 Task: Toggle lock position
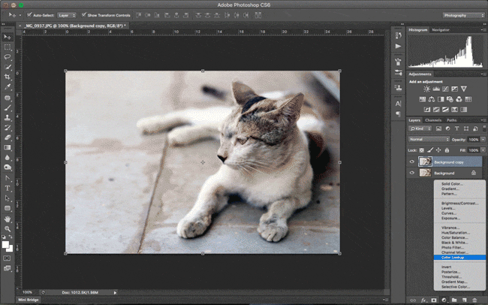pyautogui.click(x=438, y=150)
